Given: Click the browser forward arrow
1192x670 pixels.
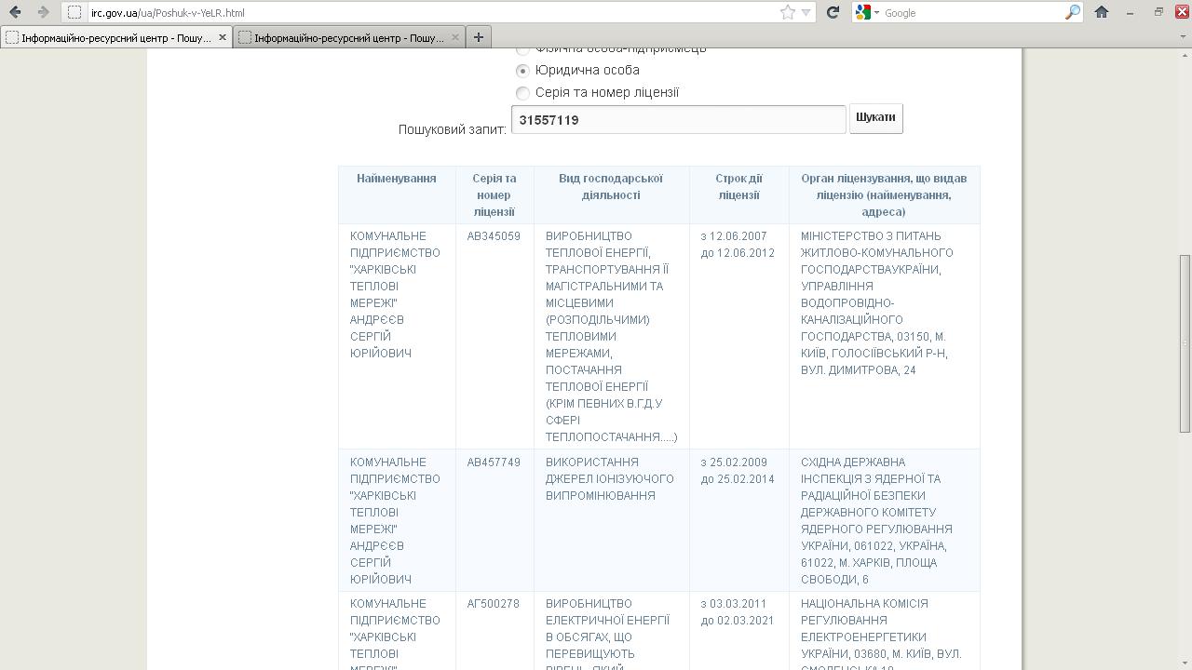Looking at the screenshot, I should (43, 12).
